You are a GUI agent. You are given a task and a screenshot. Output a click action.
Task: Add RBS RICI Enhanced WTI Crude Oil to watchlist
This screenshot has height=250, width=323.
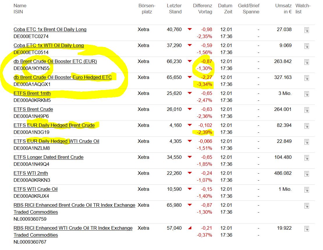pyautogui.click(x=306, y=229)
